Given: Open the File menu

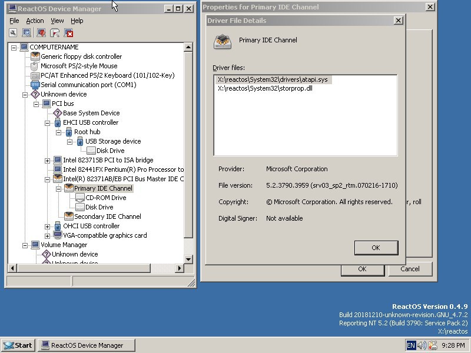Looking at the screenshot, I should click(x=14, y=21).
